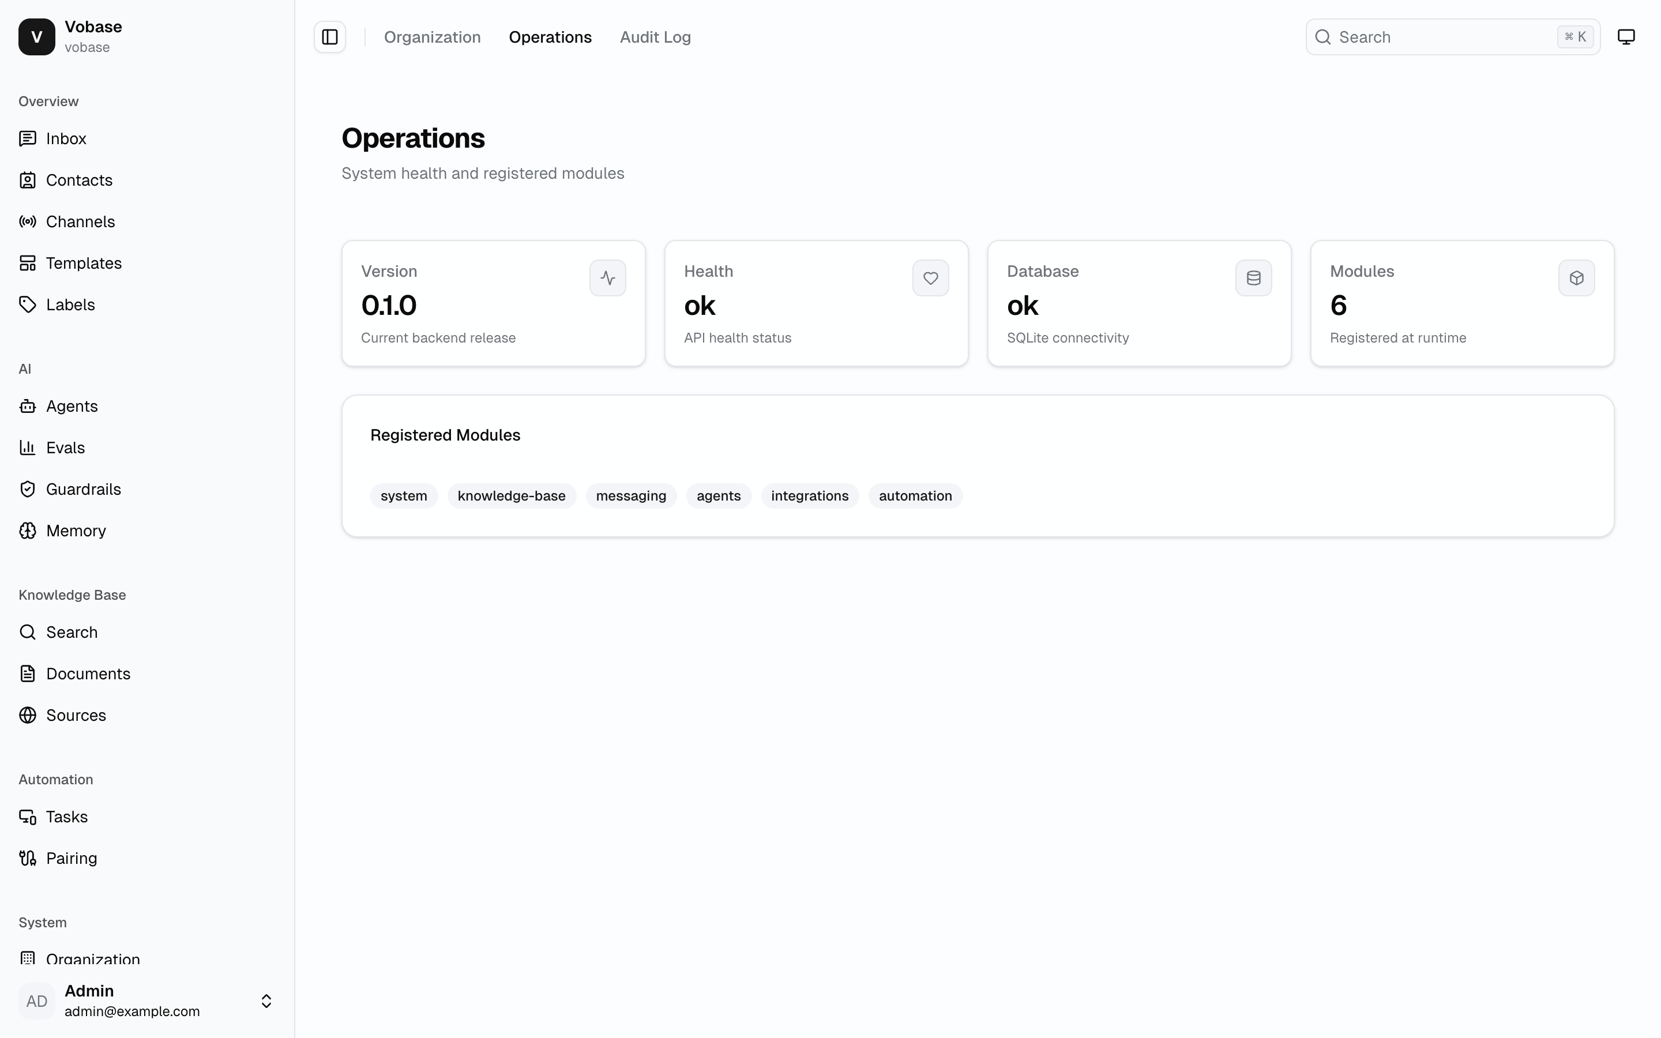Image resolution: width=1661 pixels, height=1038 pixels.
Task: Open Inbox from the sidebar
Action: (x=66, y=138)
